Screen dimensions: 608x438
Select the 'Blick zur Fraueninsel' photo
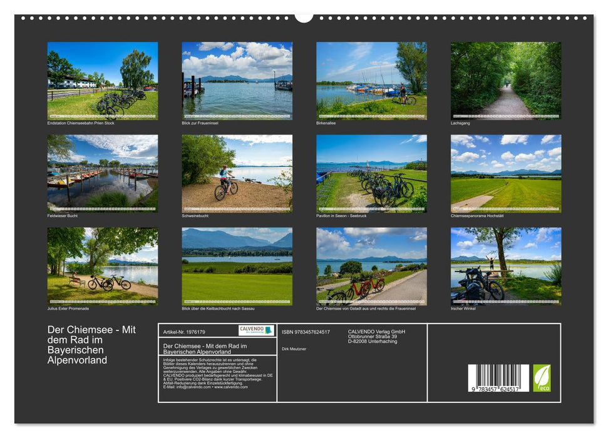[x=236, y=78]
